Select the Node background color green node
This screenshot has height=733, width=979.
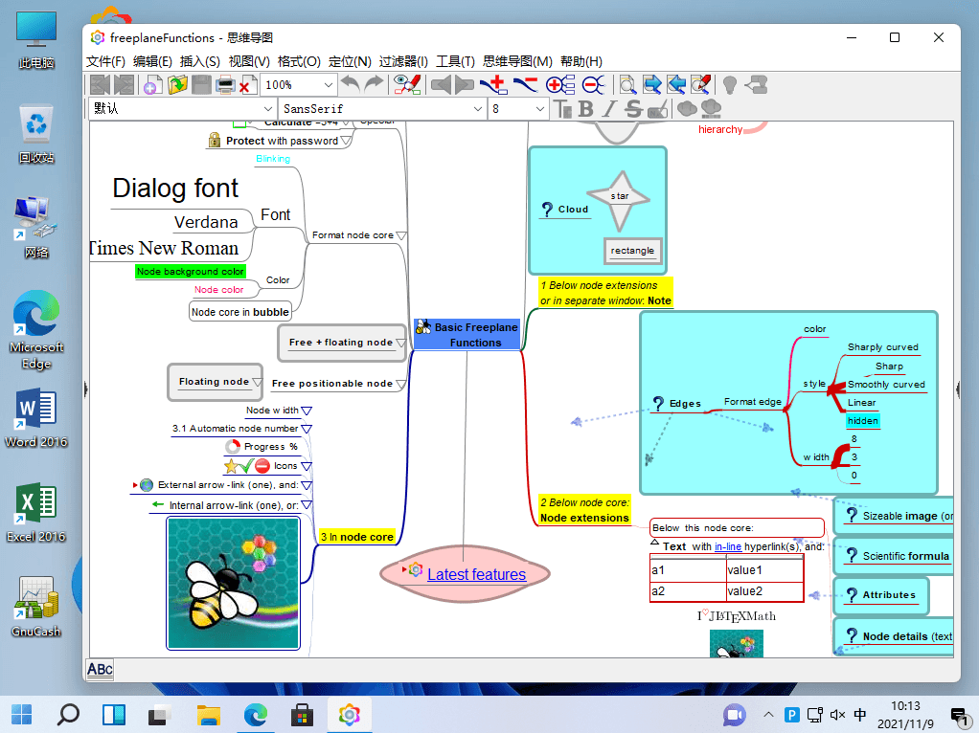point(191,272)
